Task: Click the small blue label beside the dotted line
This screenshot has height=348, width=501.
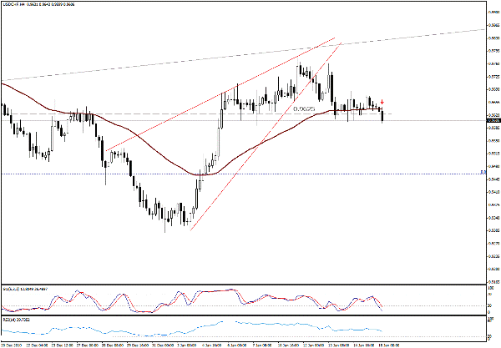Action: click(x=483, y=173)
